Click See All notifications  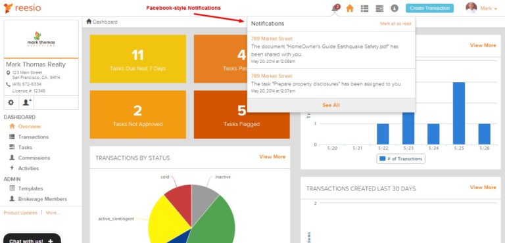pos(331,105)
